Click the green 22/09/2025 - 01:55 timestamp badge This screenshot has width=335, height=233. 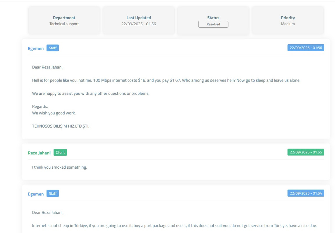(306, 152)
